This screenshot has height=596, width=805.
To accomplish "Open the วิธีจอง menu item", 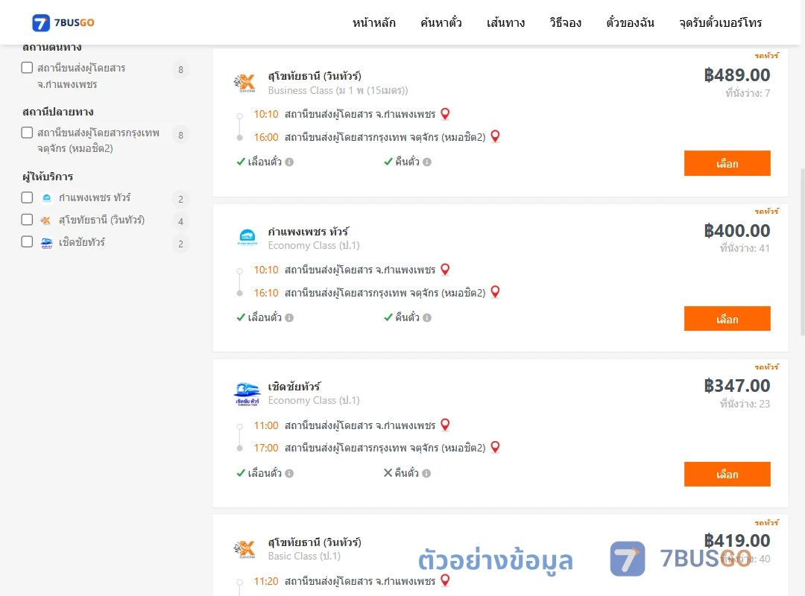I will 565,22.
